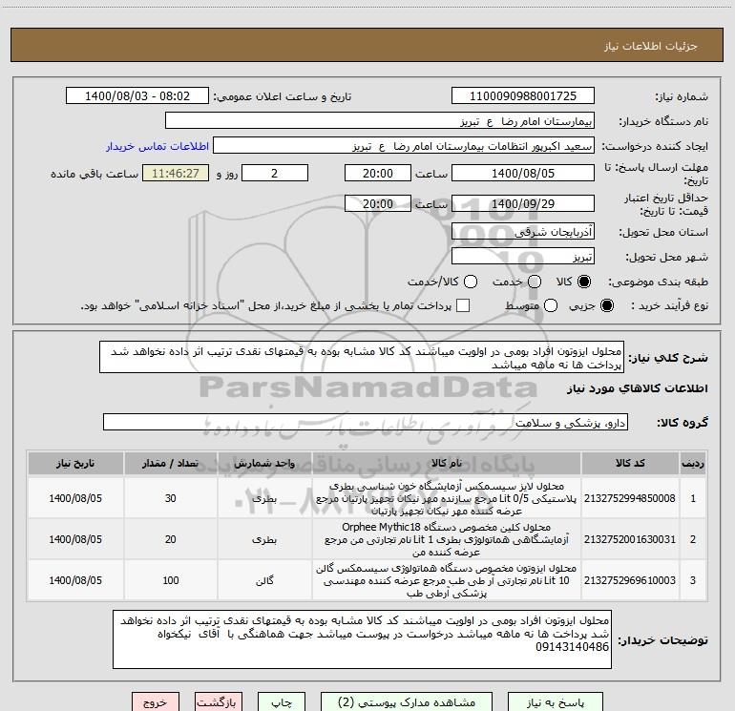Click quantity 100 in row 3
The image size is (735, 711).
[x=170, y=580]
